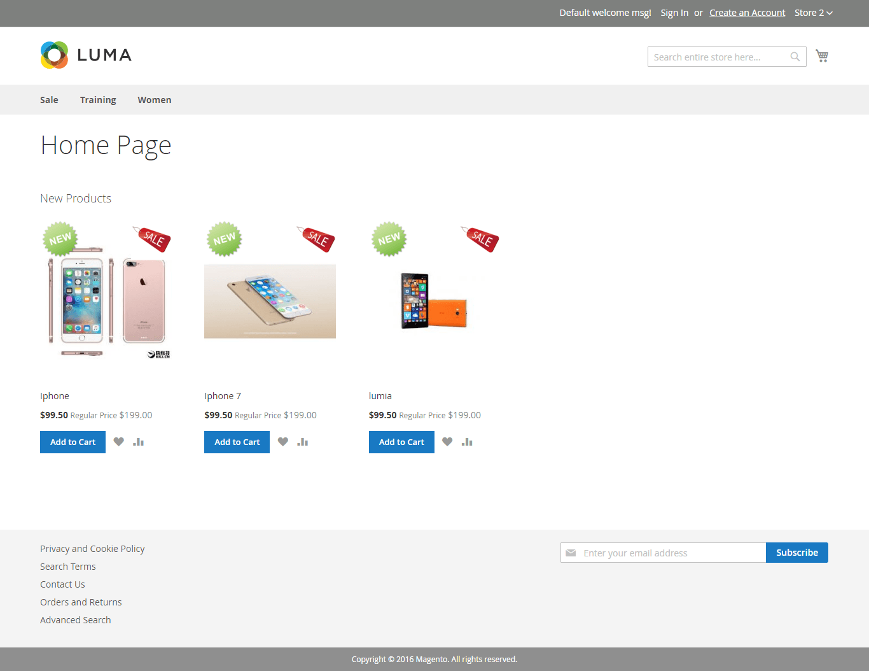
Task: Open Advanced Search link
Action: pyautogui.click(x=76, y=620)
